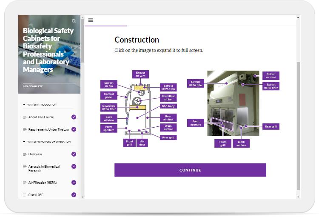
Task: Click the 56% complete progress bar
Action: coord(49,83)
